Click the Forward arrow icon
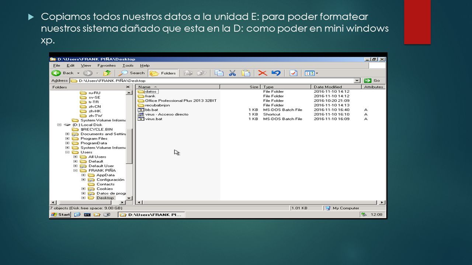This screenshot has height=265, width=472. pos(87,73)
